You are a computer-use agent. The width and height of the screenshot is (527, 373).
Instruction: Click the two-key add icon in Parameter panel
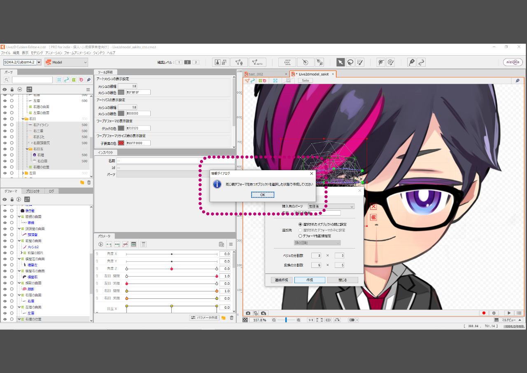pyautogui.click(x=109, y=244)
